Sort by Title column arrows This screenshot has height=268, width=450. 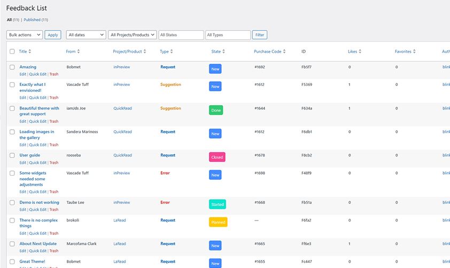[30, 52]
